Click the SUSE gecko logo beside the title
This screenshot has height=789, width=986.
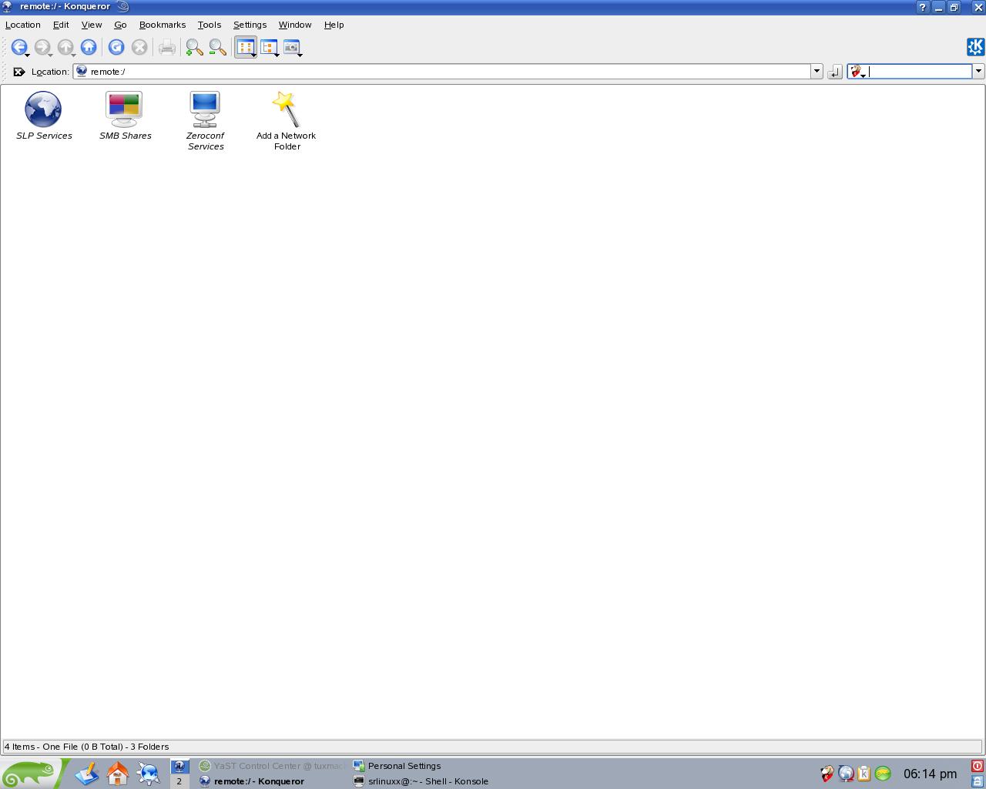123,7
